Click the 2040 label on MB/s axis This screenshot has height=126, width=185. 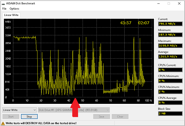coord(8,59)
